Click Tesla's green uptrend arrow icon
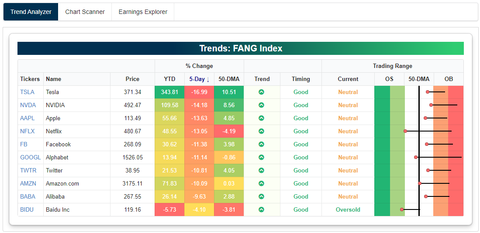Image resolution: width=480 pixels, height=233 pixels. click(261, 92)
